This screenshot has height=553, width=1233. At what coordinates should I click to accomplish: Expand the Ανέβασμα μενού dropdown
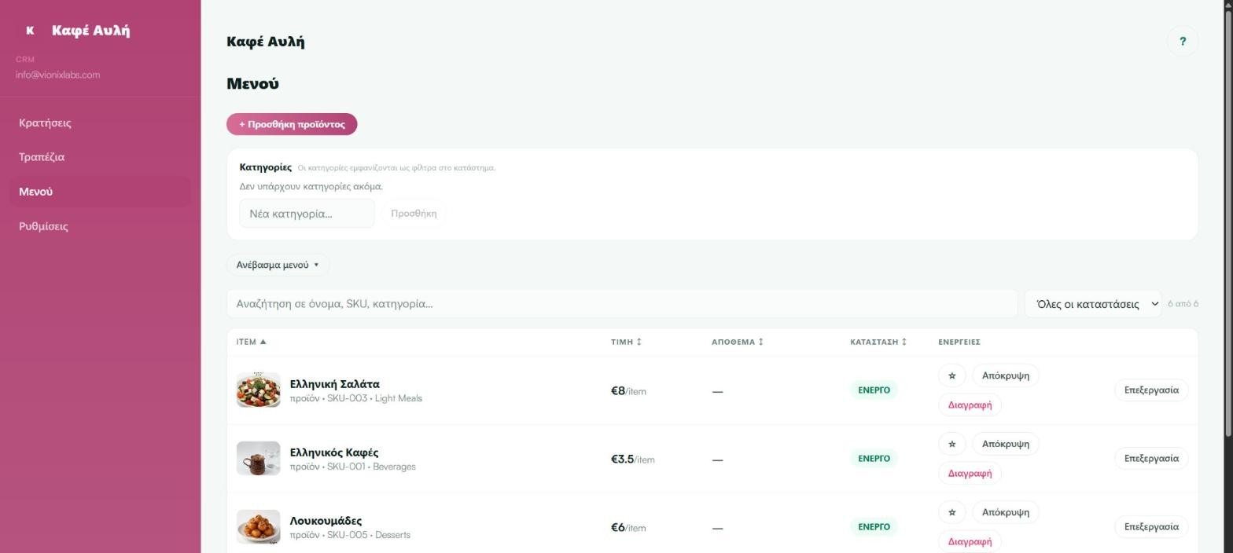coord(278,265)
